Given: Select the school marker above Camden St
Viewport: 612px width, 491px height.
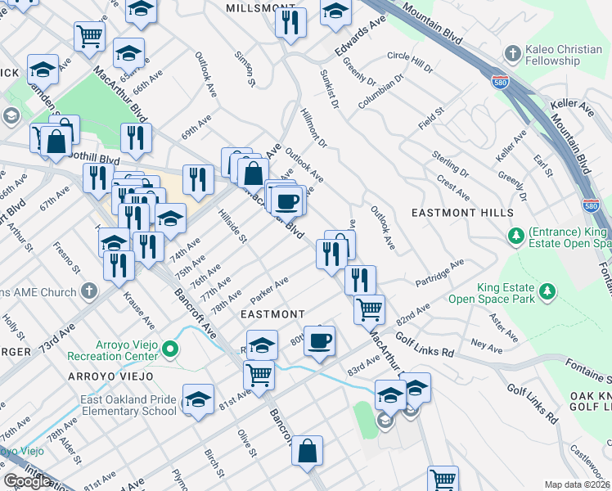Looking at the screenshot, I should [43, 70].
